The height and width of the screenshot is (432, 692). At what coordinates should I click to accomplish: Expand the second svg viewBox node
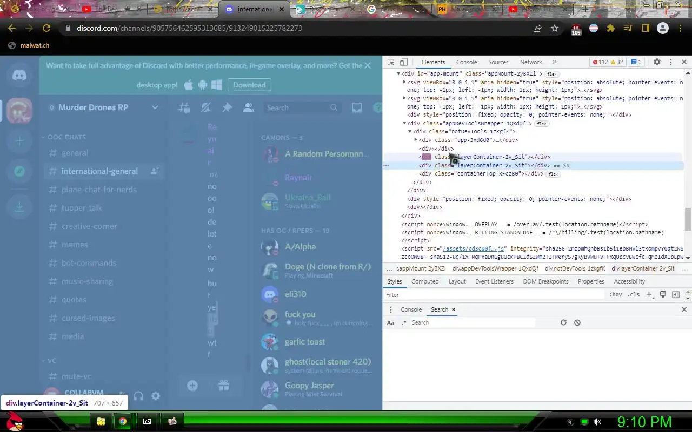[x=404, y=98]
